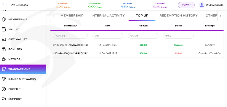Focus the Payment ID filter field
The width and height of the screenshot is (227, 107).
pyautogui.click(x=70, y=36)
